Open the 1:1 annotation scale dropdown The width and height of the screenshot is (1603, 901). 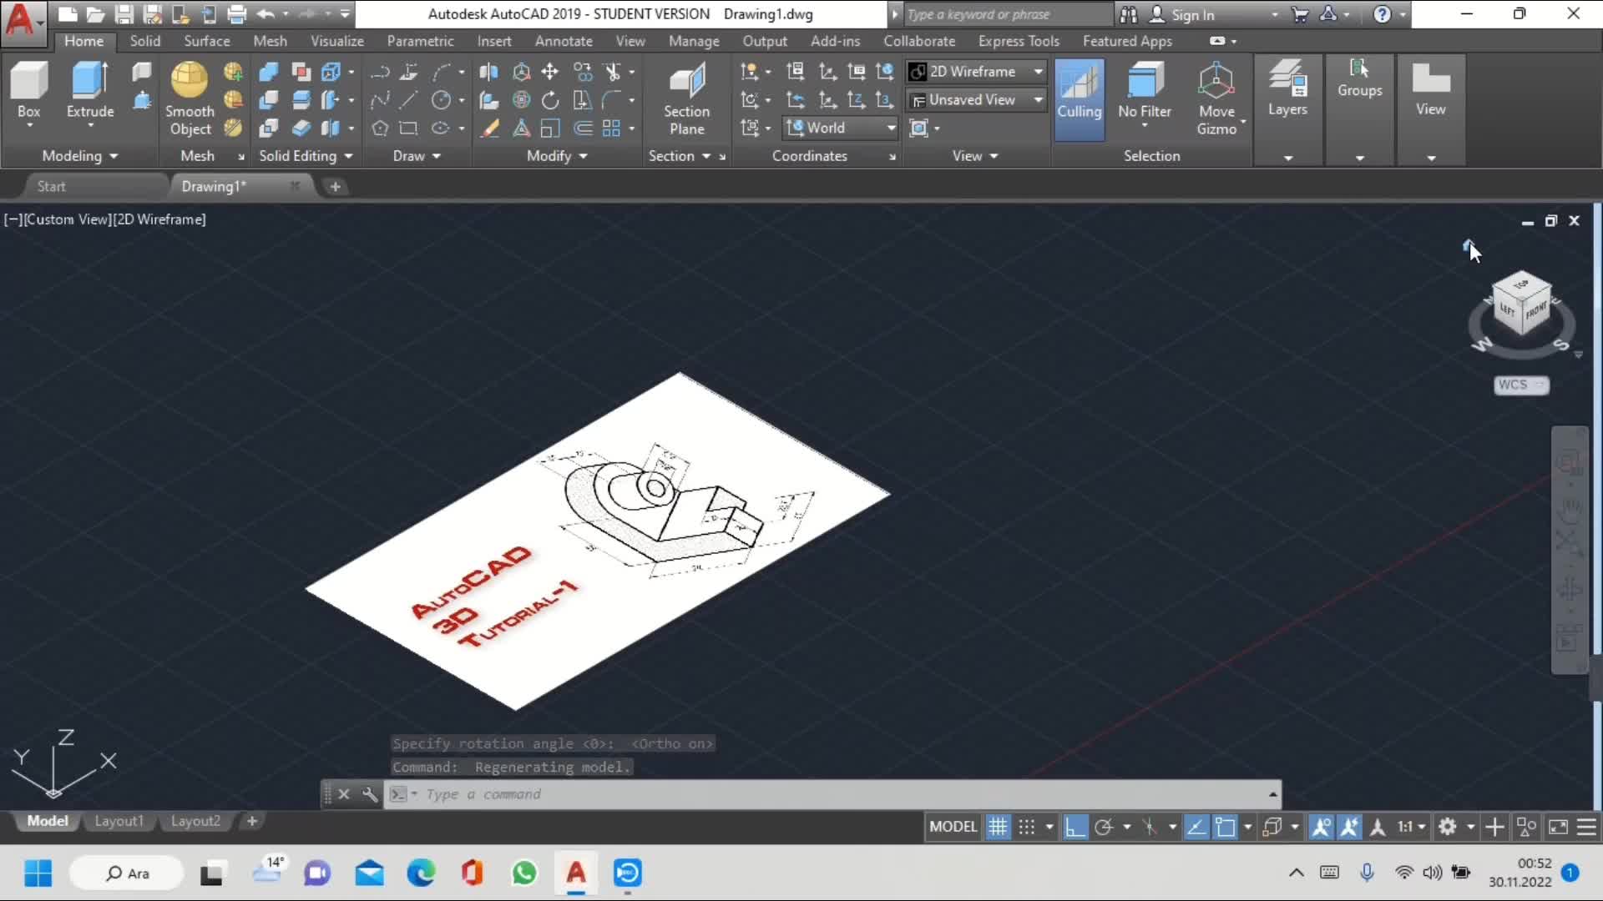click(x=1412, y=827)
